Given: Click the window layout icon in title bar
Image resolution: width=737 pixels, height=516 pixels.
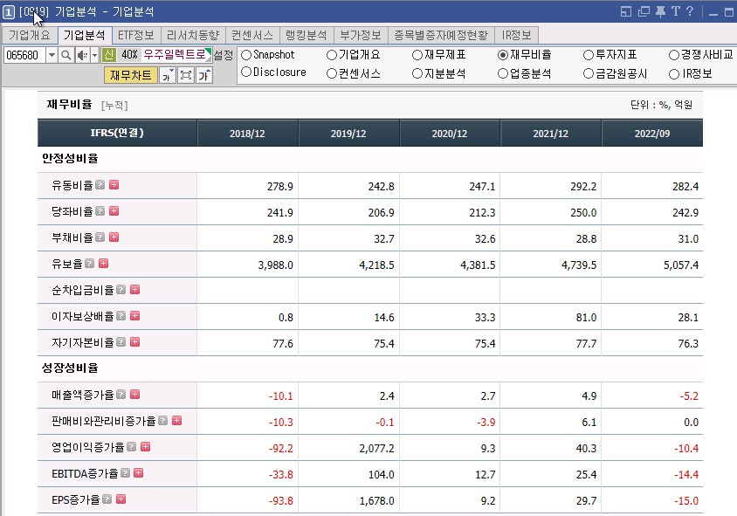Looking at the screenshot, I should (x=626, y=11).
